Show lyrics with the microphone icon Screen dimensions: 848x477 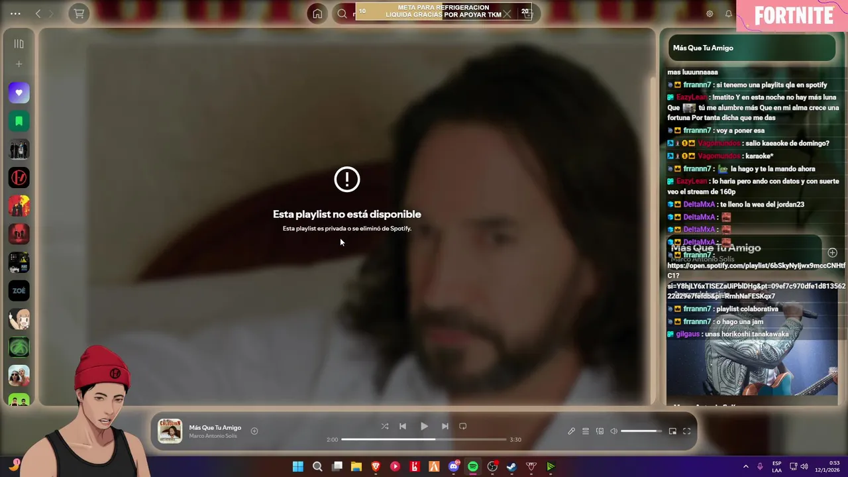572,431
